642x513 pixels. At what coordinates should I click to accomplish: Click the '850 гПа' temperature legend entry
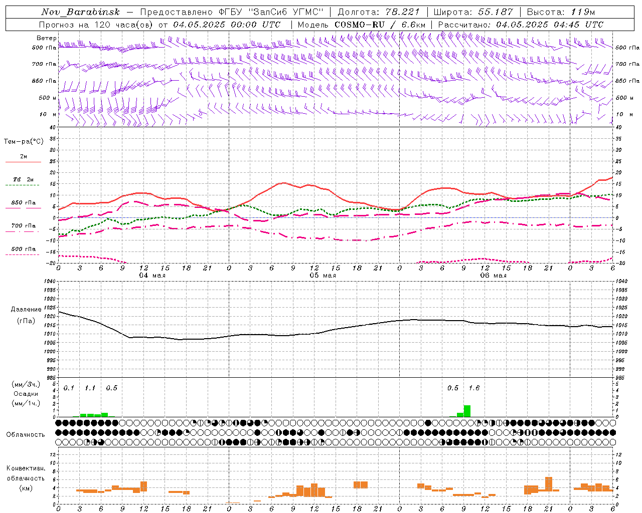tap(24, 203)
